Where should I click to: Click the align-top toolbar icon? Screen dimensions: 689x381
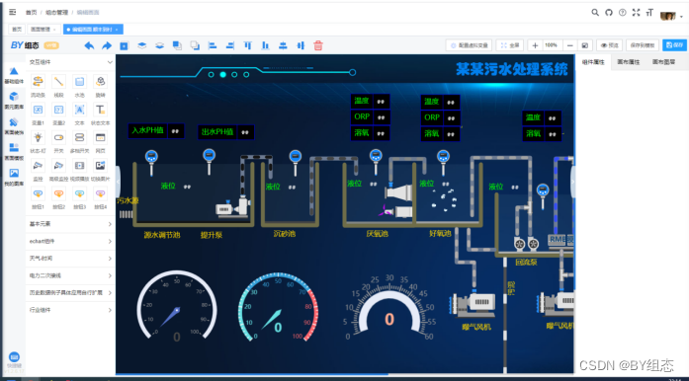[x=248, y=45]
